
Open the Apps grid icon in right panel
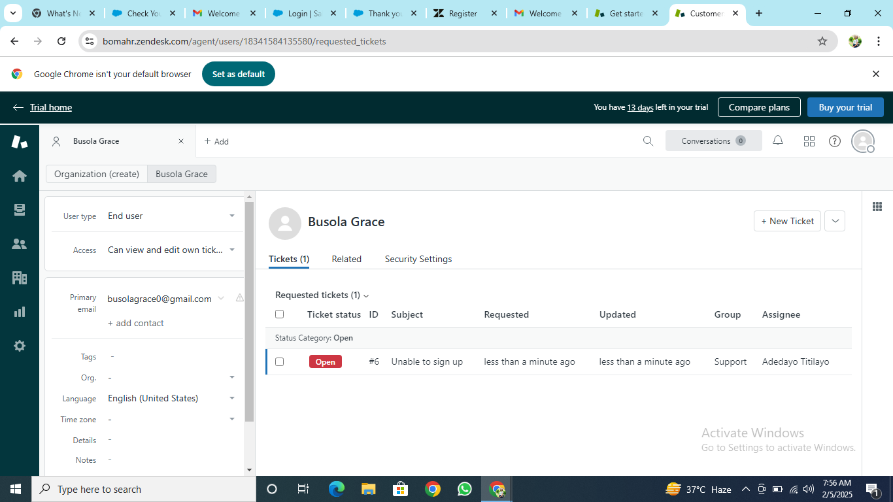877,207
